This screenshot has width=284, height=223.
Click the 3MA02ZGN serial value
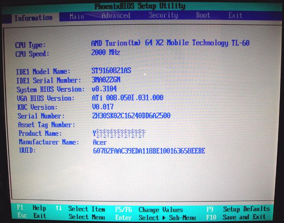[106, 79]
